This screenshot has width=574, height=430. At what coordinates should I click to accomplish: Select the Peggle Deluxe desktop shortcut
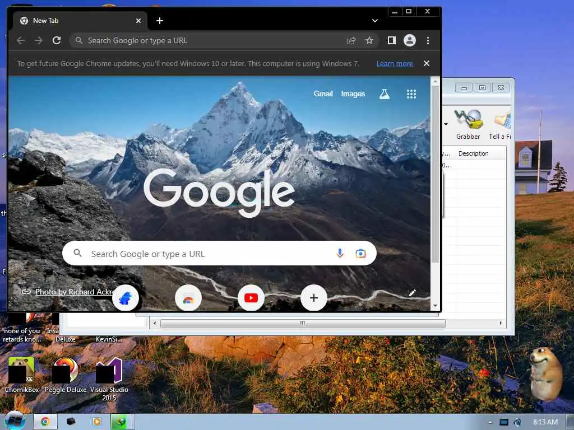(x=66, y=375)
